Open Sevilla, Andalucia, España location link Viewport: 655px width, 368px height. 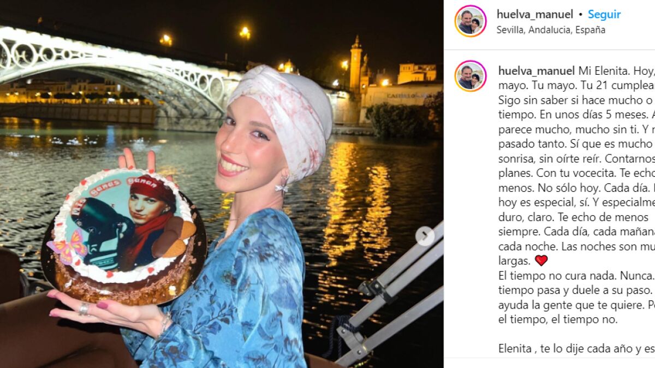[551, 30]
